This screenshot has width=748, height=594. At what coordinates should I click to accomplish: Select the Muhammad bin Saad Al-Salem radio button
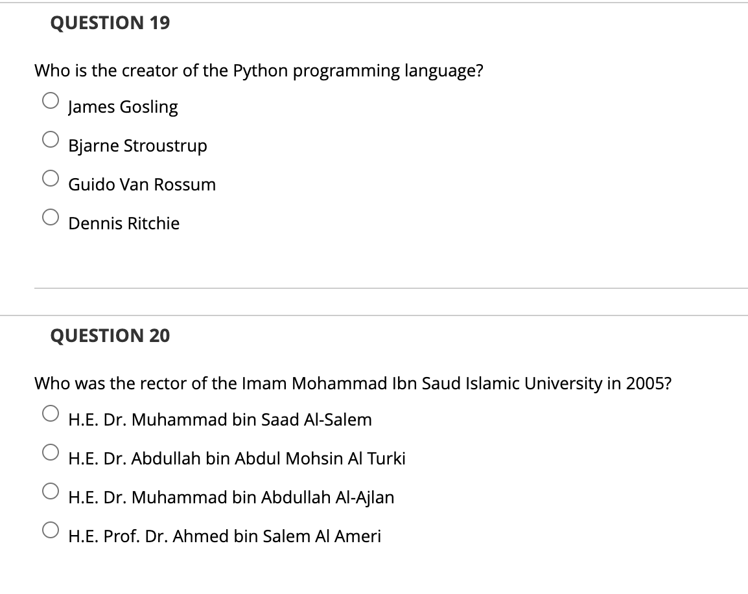tap(51, 414)
